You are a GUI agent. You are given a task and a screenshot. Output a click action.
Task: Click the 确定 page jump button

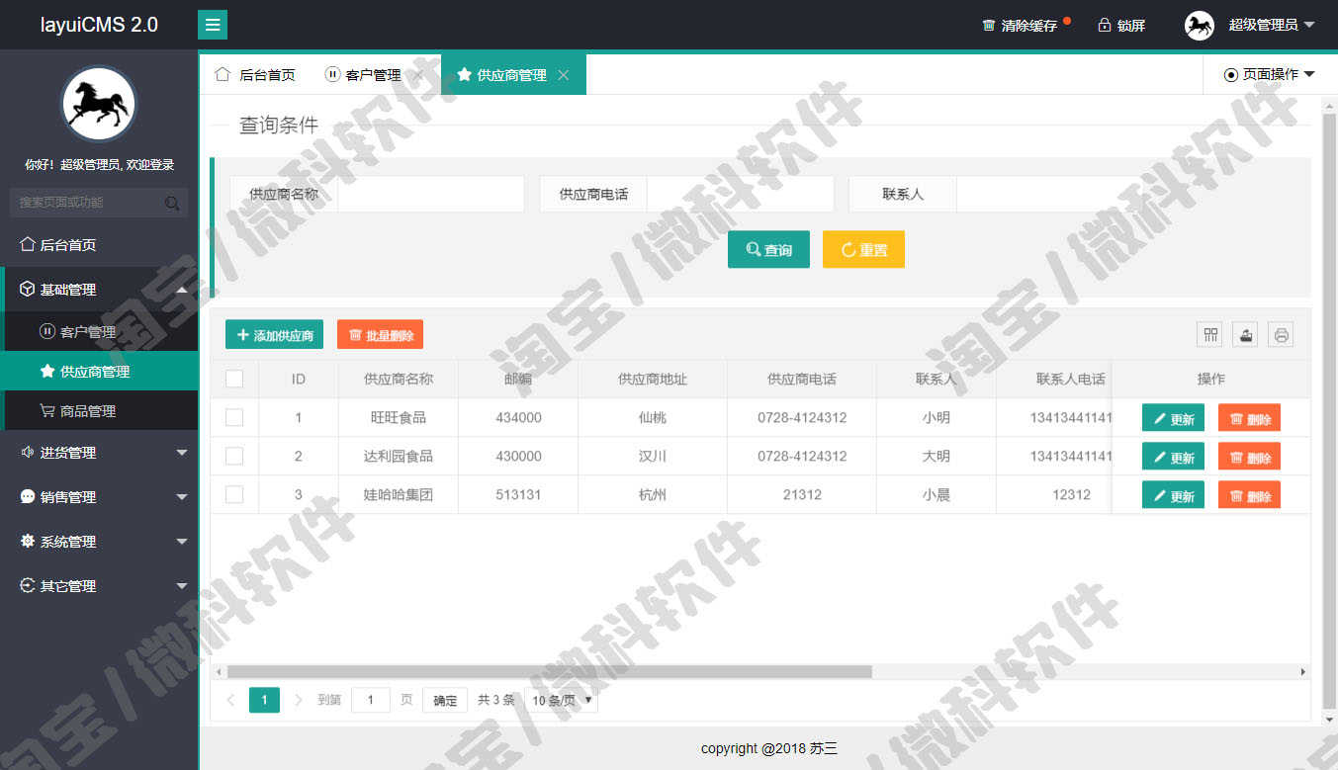[x=445, y=700]
